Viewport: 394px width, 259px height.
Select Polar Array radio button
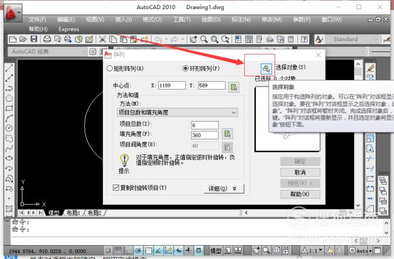[x=185, y=68]
